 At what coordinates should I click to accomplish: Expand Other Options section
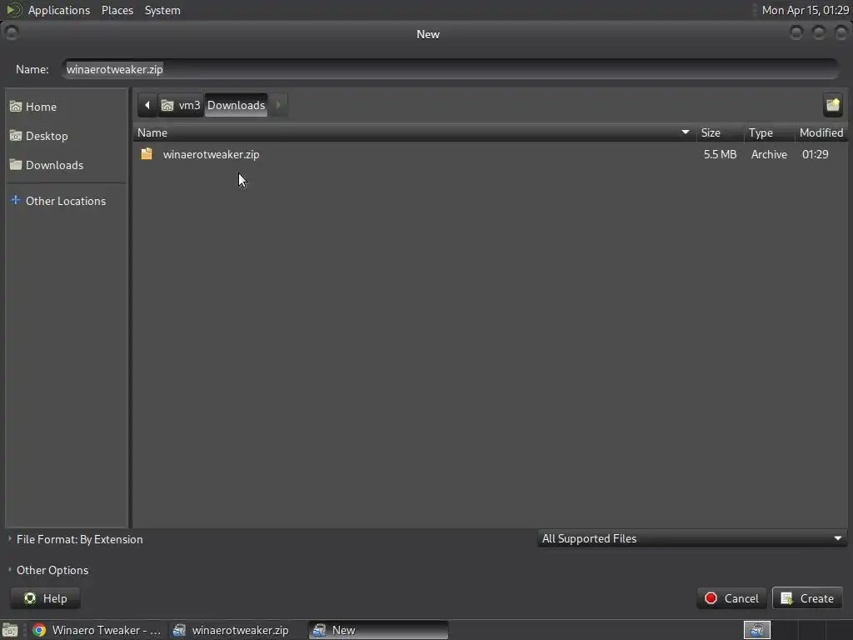(47, 570)
